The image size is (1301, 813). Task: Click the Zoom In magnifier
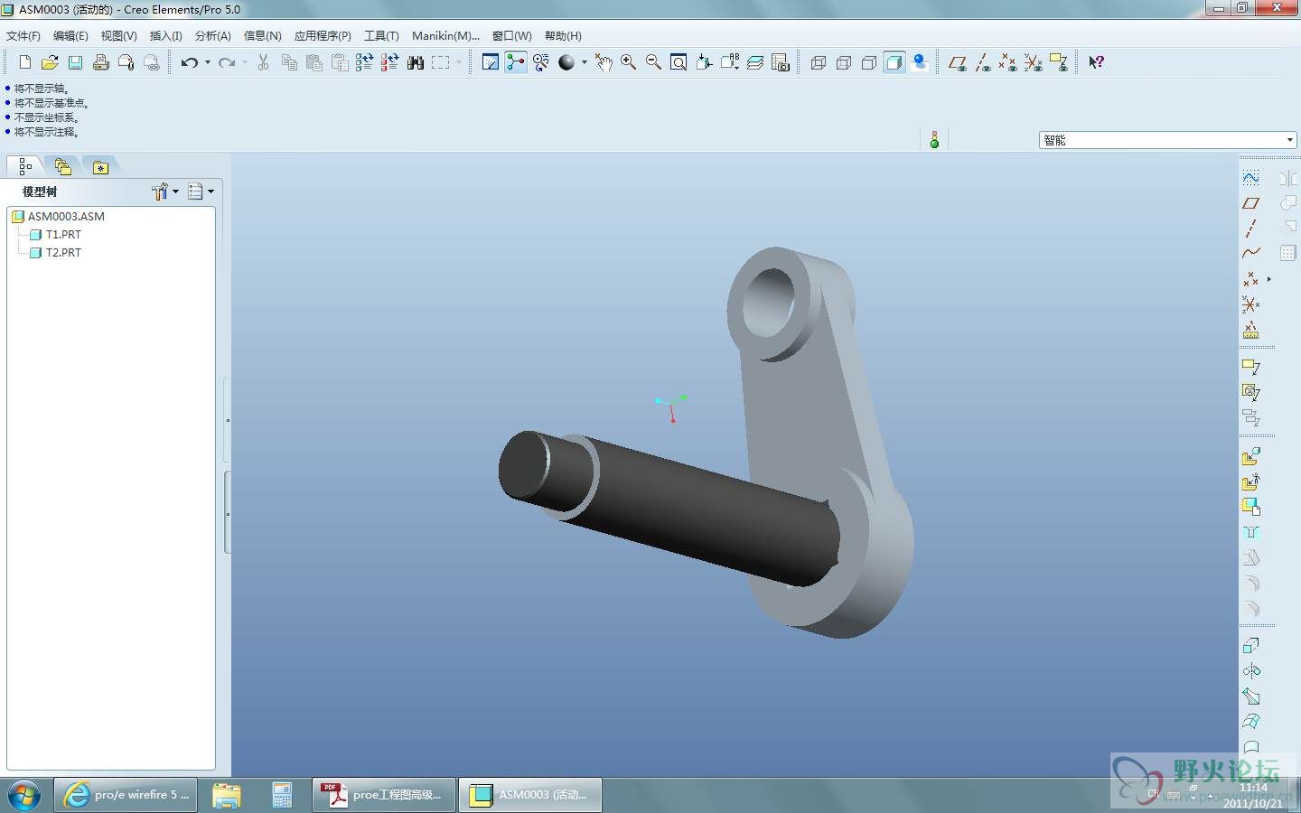[629, 62]
